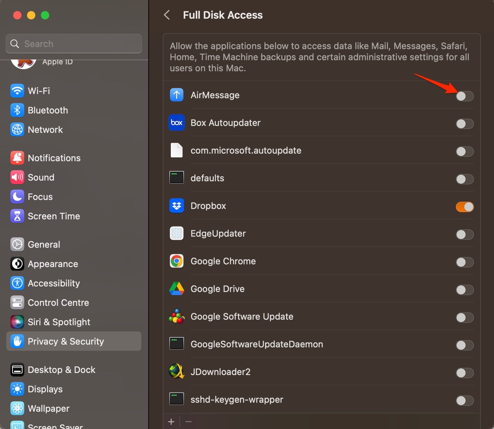Click the Displays sun icon

[x=17, y=389]
